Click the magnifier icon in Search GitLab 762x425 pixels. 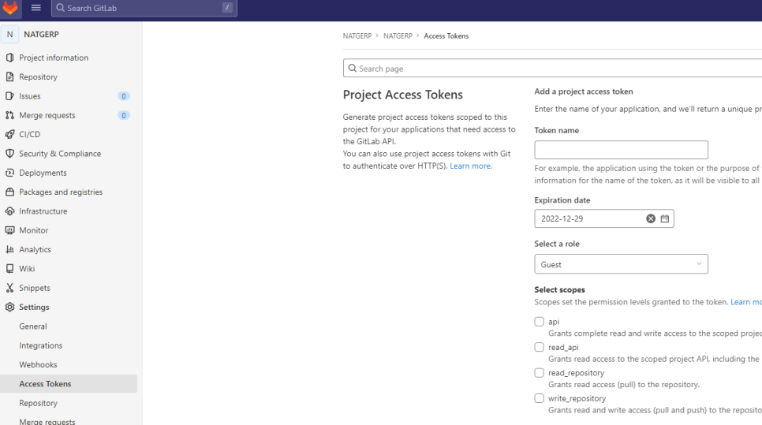(60, 8)
